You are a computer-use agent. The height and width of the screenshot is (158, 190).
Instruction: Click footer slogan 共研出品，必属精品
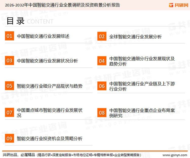[19, 155]
